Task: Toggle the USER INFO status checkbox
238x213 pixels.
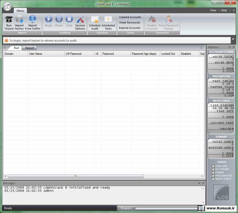Action: [x=213, y=166]
